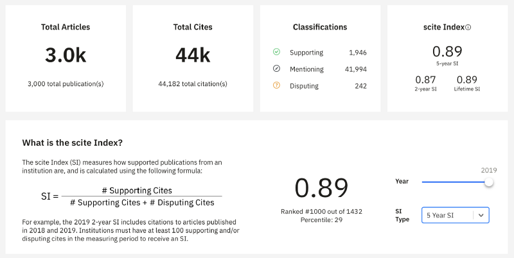Screen dimensions: 514x258
Task: Click the Year slider handle
Action: click(x=489, y=182)
